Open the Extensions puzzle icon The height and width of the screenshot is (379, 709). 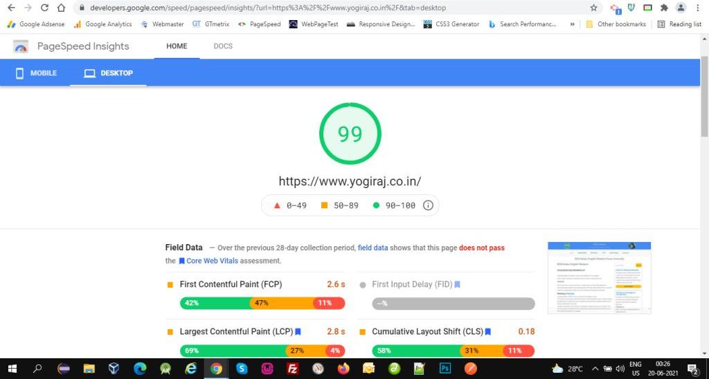[x=664, y=8]
